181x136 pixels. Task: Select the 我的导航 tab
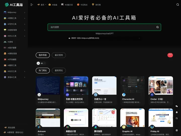(43, 55)
